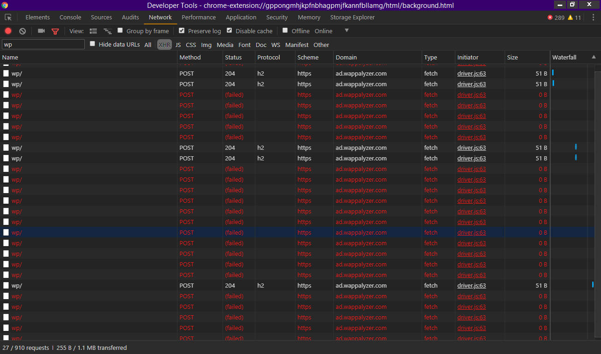Click the vertical scrollbar of request list
The width and height of the screenshot is (601, 354).
point(598,203)
